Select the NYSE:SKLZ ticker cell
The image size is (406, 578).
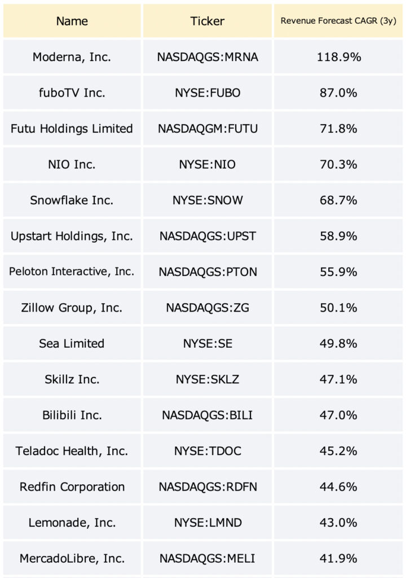[x=208, y=379]
